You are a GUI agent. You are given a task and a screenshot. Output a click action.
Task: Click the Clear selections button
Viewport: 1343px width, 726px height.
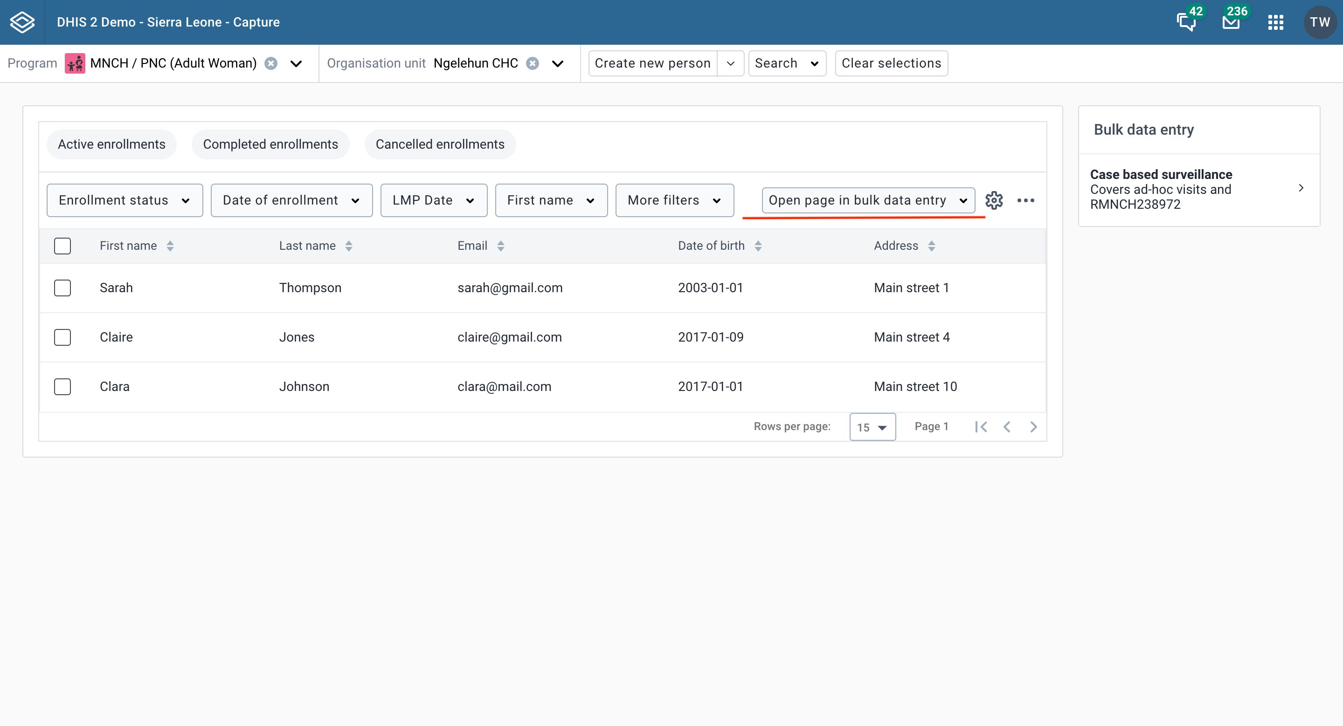click(x=892, y=63)
